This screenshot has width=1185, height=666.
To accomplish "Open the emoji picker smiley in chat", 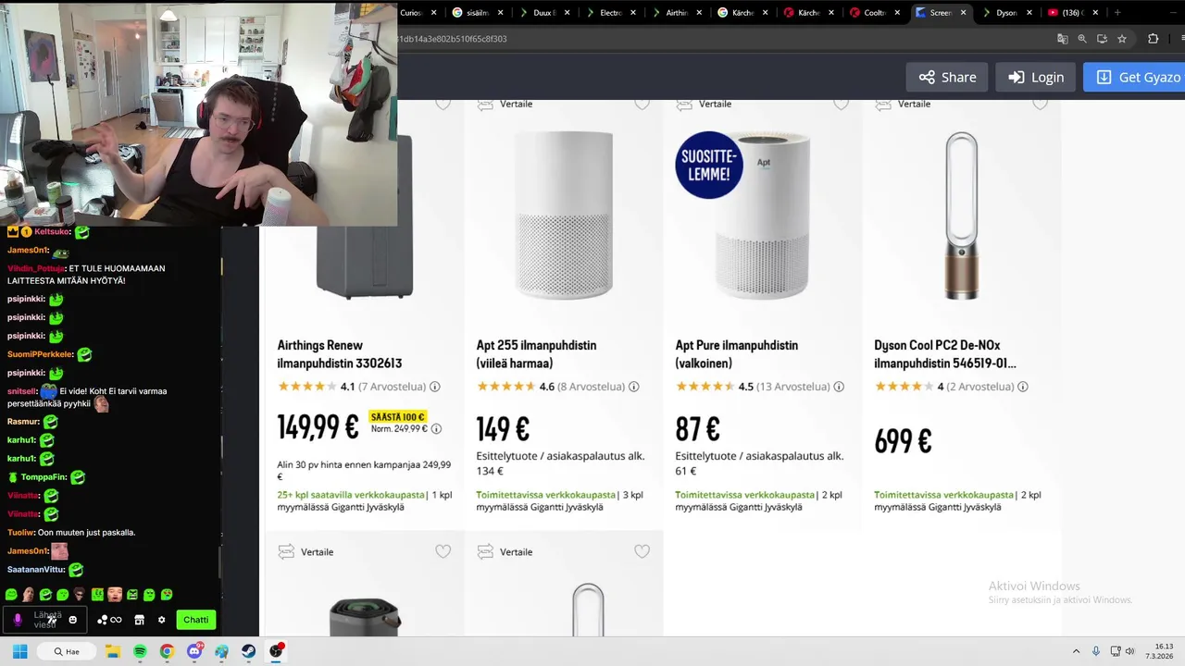I will tap(73, 620).
